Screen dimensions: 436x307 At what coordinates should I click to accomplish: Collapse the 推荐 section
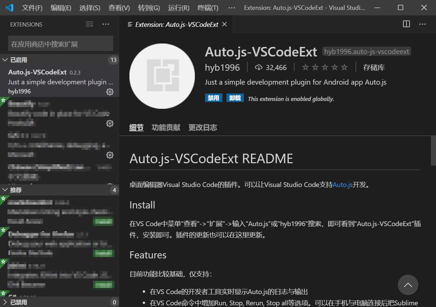click(60, 190)
